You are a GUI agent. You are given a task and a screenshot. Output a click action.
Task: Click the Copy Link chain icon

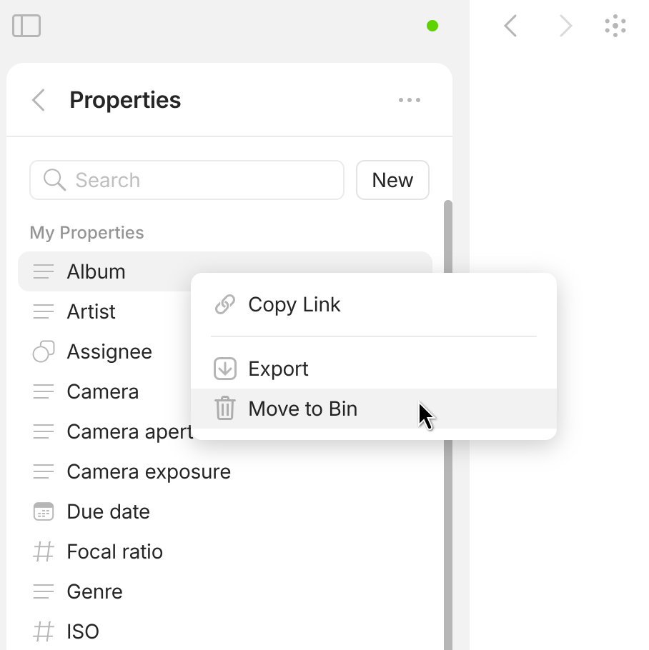coord(225,305)
